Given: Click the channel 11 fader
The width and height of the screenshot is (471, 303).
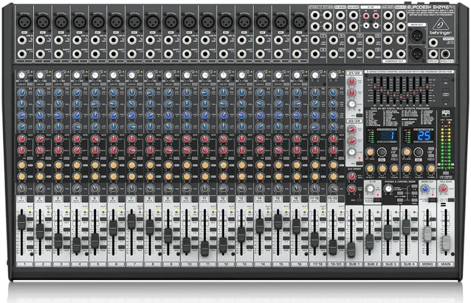Looking at the screenshot, I should 205,248.
